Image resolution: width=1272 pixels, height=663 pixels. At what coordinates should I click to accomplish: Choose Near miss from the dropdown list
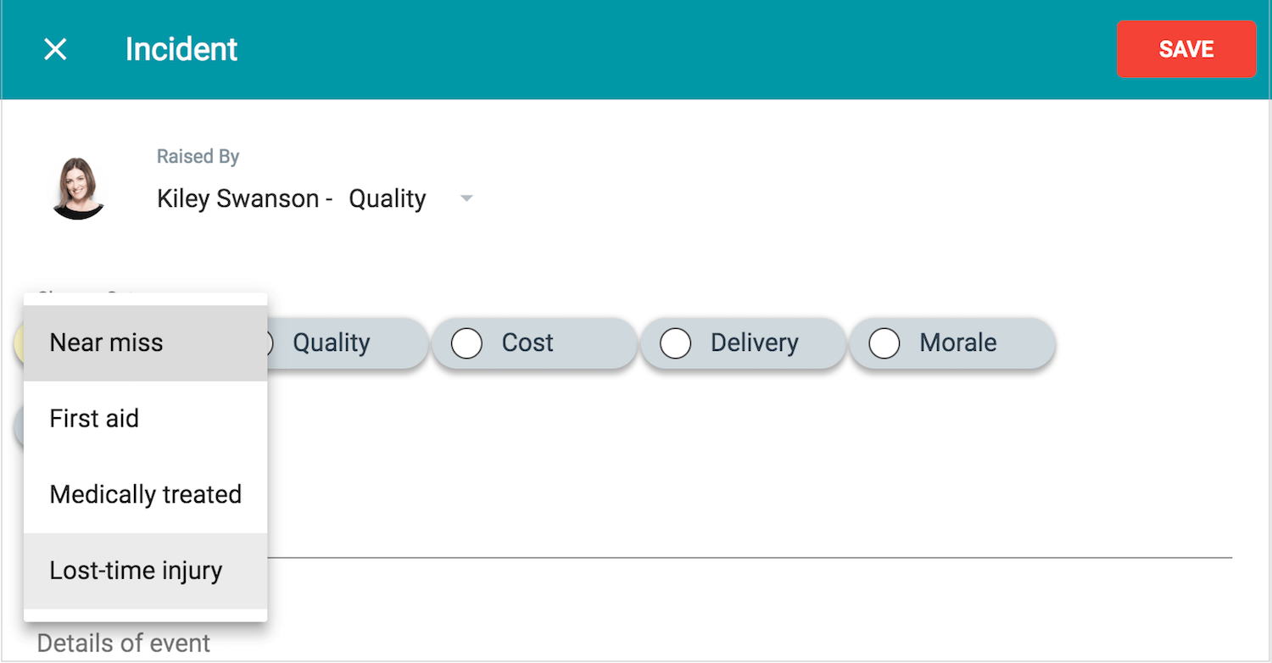[146, 343]
